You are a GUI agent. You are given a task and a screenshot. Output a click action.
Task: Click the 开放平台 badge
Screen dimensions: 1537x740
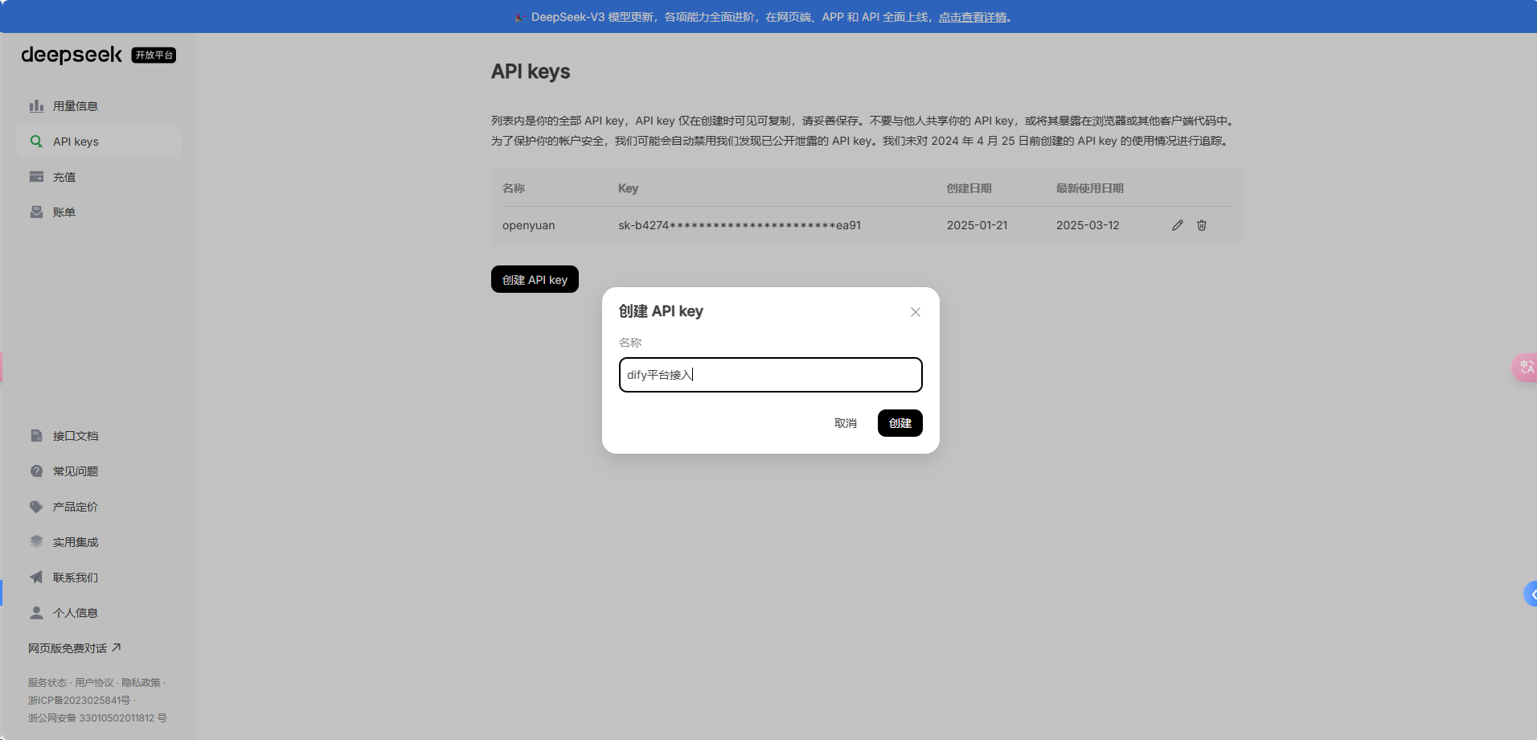click(154, 55)
